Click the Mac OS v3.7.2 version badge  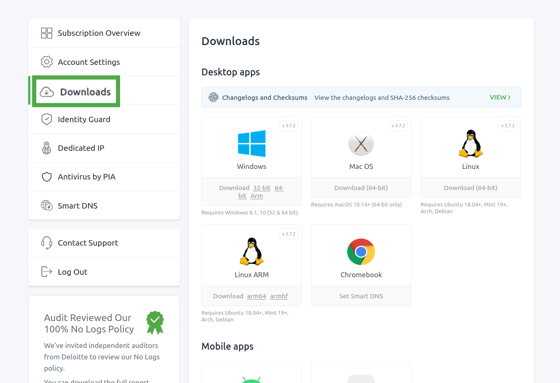399,126
